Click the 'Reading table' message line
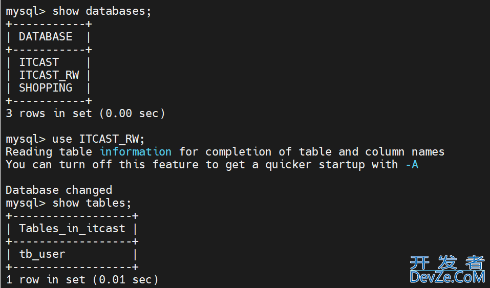The height and width of the screenshot is (288, 490). (225, 152)
